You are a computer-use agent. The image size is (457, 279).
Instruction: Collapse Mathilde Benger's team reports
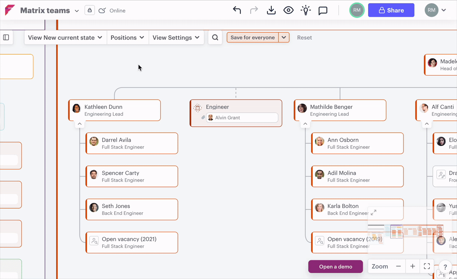pyautogui.click(x=305, y=124)
